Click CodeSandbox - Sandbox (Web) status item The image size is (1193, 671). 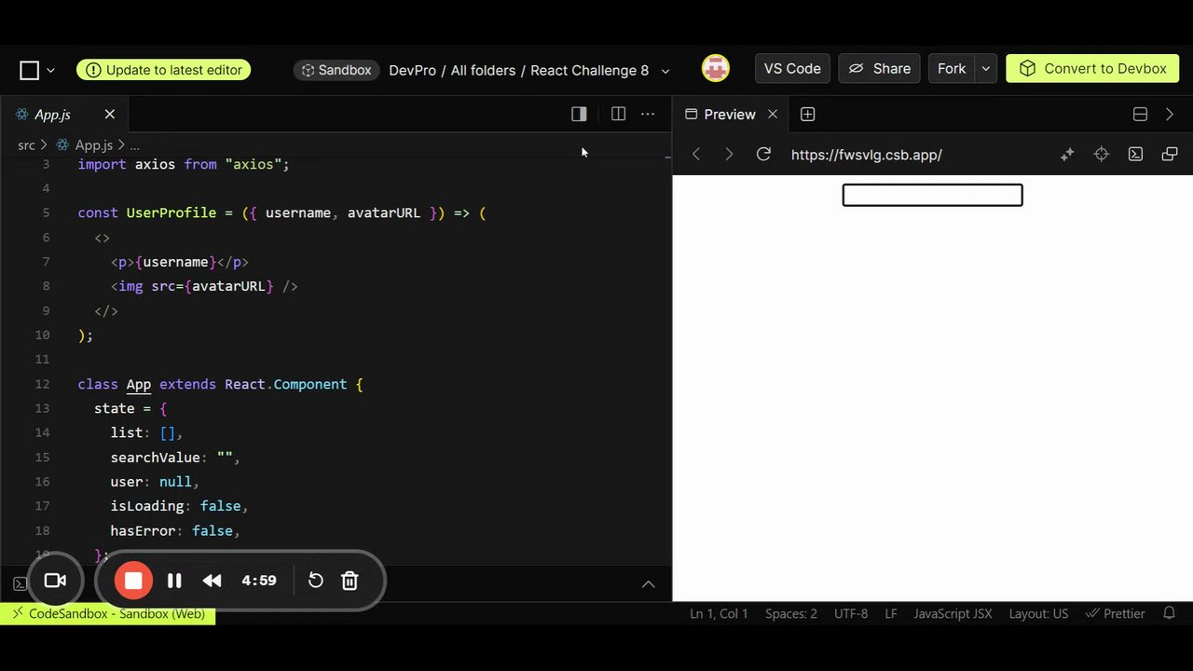click(108, 613)
